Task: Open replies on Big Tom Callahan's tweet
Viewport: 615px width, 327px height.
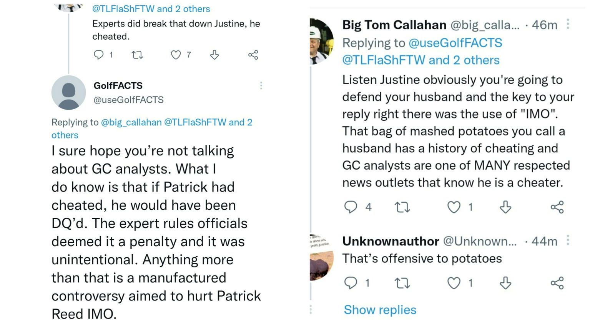Action: [351, 207]
